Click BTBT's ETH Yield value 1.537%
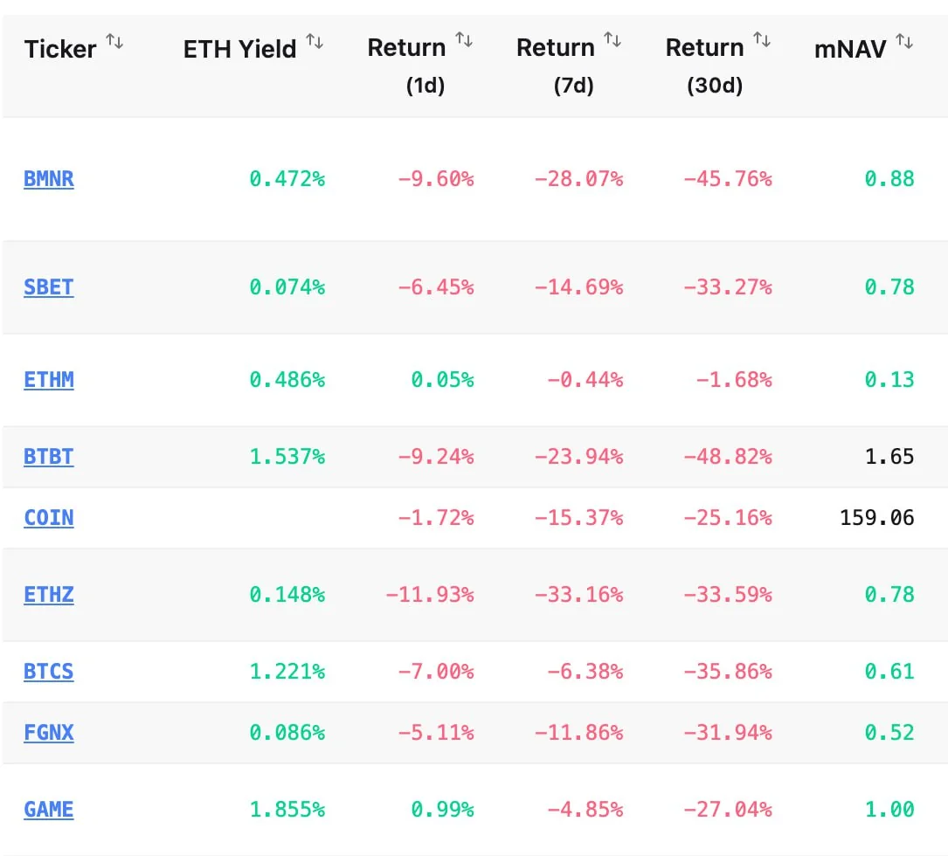Screen dimensions: 948x856 [x=287, y=457]
